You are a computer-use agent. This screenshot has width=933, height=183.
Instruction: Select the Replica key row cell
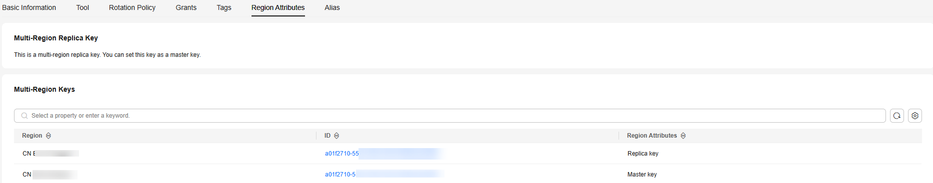click(x=643, y=154)
